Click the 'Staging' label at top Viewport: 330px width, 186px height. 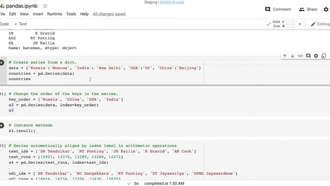(x=151, y=2)
